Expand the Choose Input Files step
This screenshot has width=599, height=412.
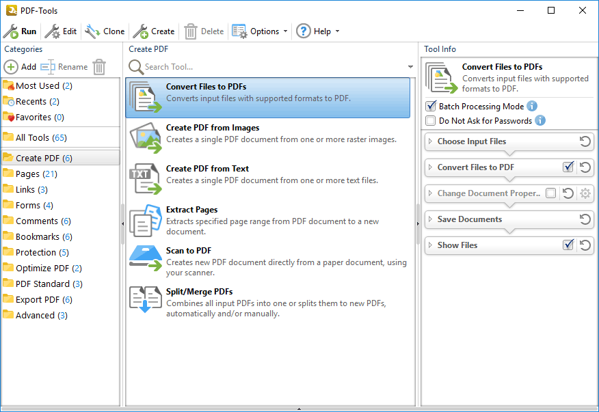[x=431, y=141]
